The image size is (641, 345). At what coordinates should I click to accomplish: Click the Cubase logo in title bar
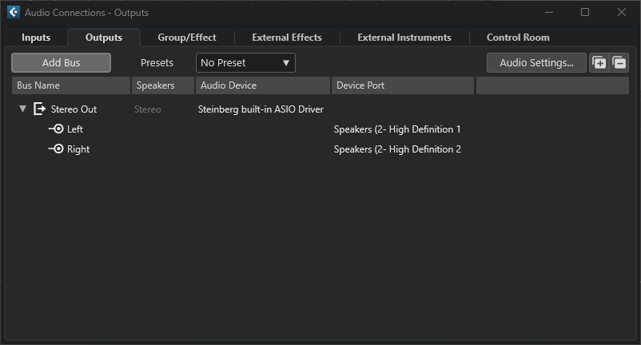[x=13, y=12]
